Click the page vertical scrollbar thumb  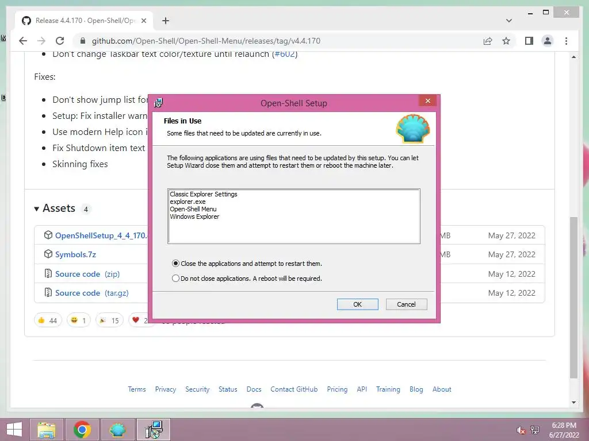(x=573, y=297)
